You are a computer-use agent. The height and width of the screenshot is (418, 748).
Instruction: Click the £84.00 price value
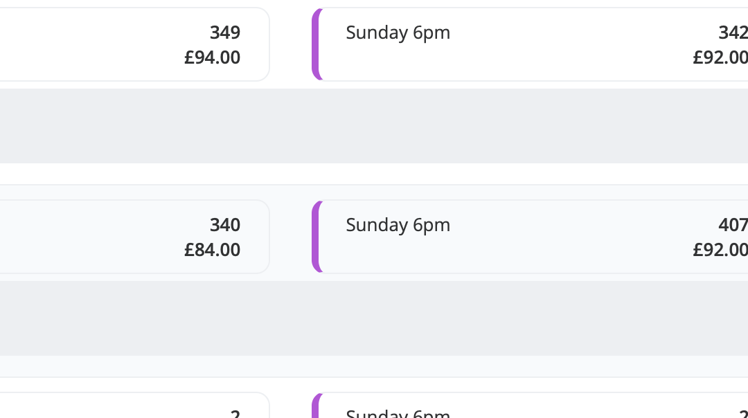213,250
